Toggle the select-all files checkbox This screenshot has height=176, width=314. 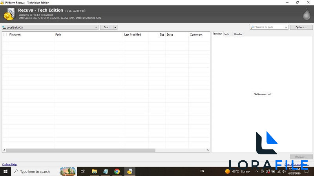[x=5, y=34]
